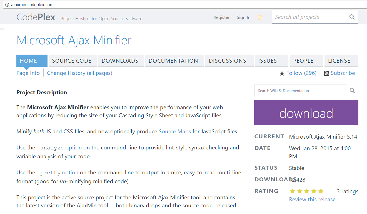This screenshot has width=367, height=214.
Task: Click the 'Wed Jan 28, 2015 at 4:00 PM' date
Action: [320, 152]
